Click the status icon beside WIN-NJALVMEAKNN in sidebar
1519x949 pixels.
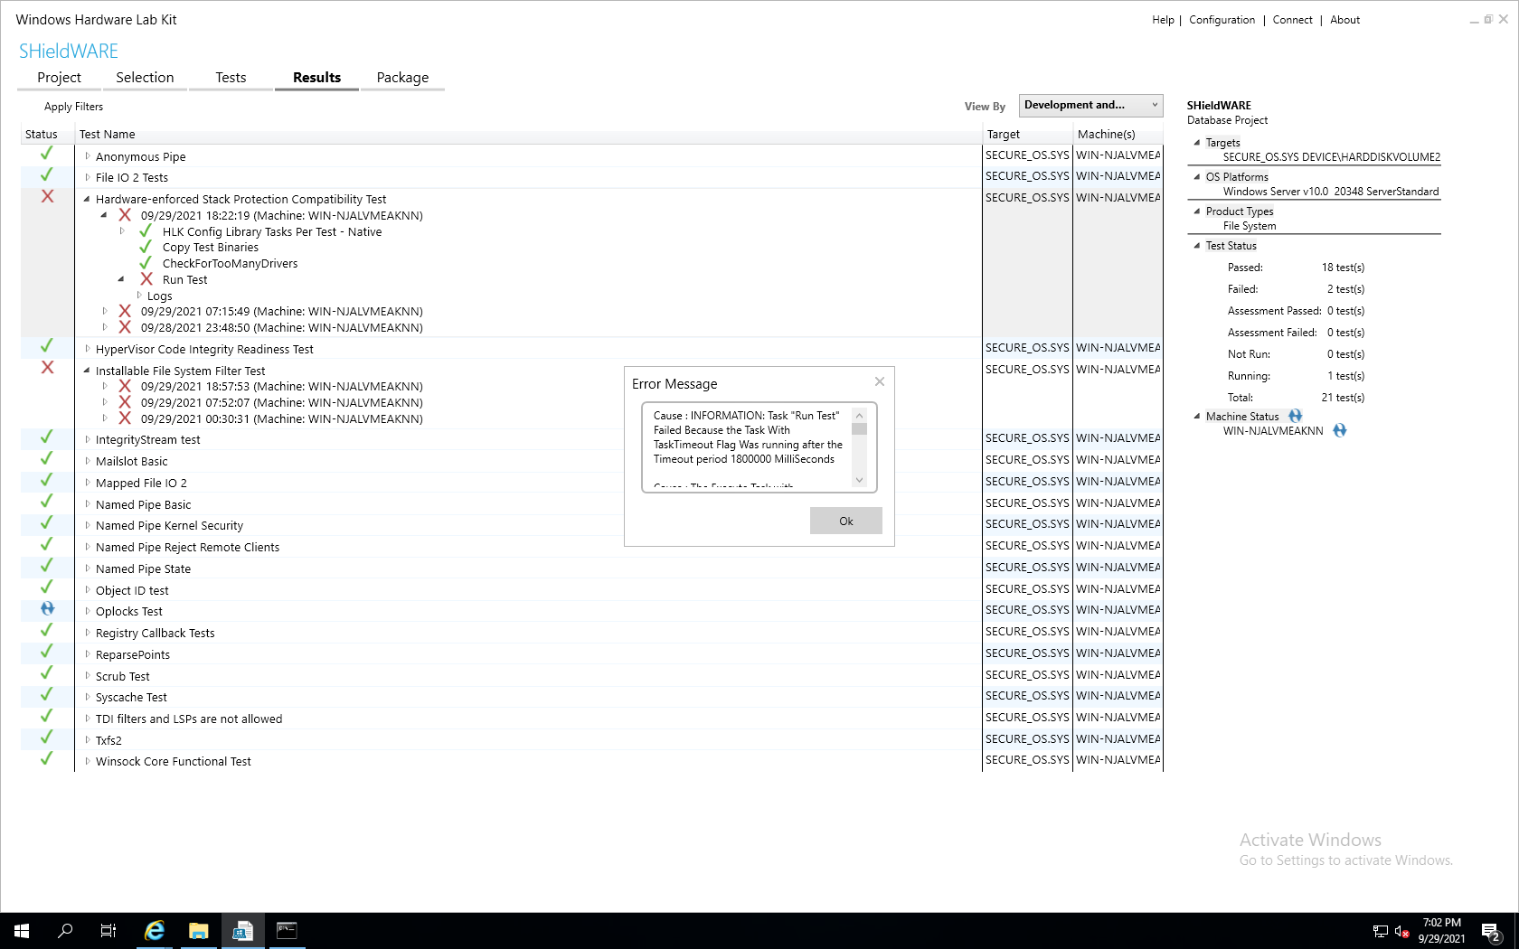(1339, 430)
